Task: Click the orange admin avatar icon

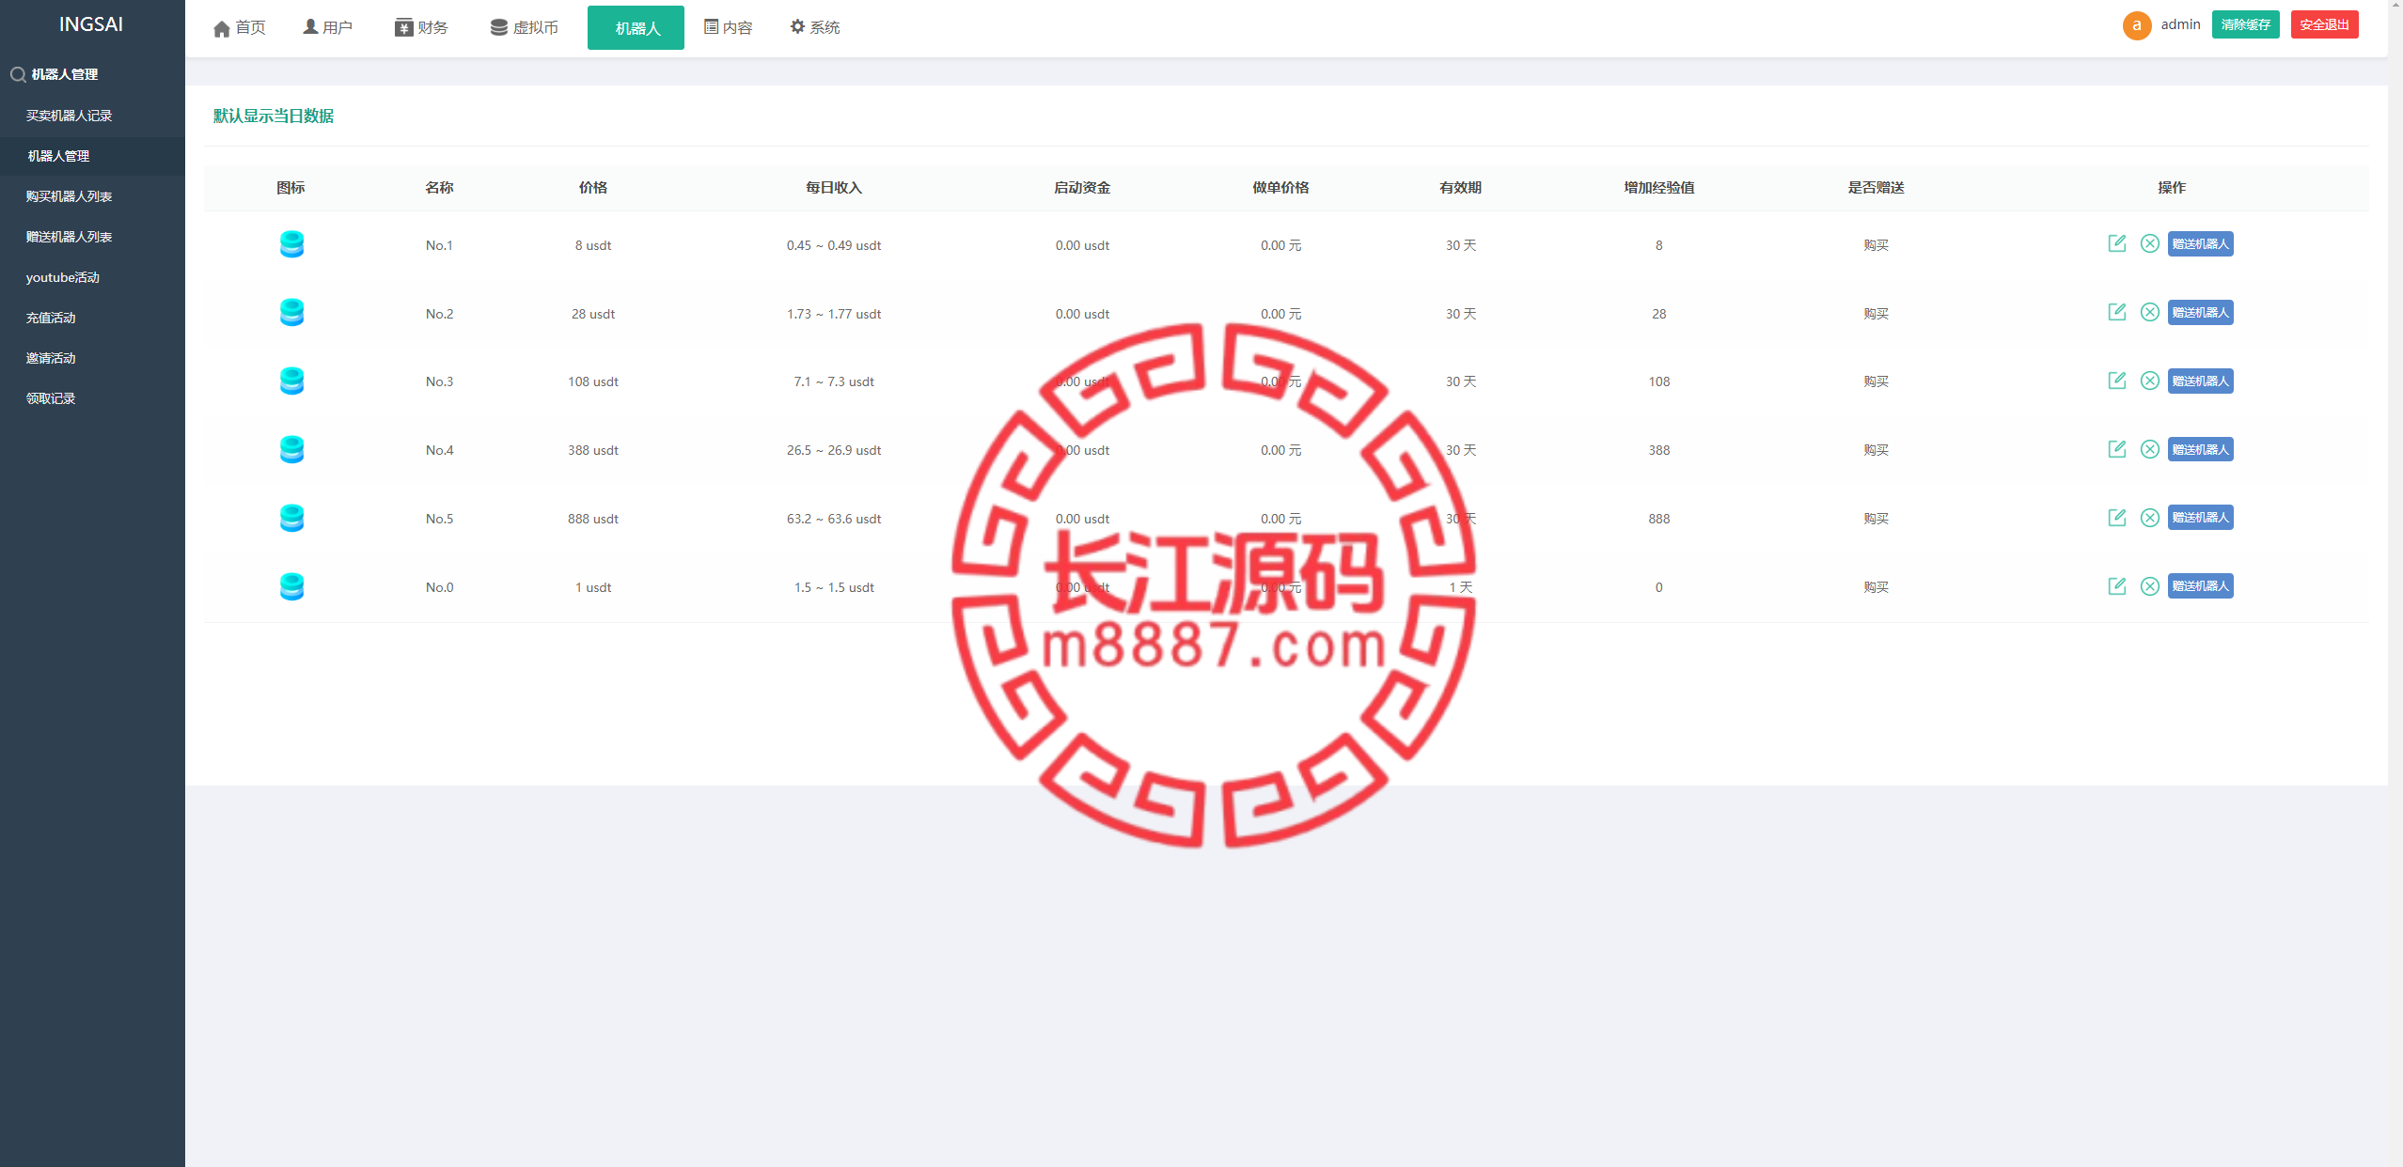Action: [x=2136, y=25]
